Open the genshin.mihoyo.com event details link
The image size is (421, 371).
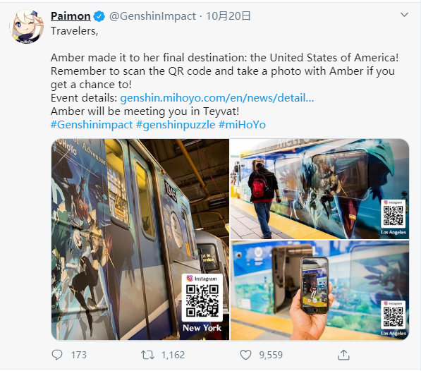(x=217, y=98)
